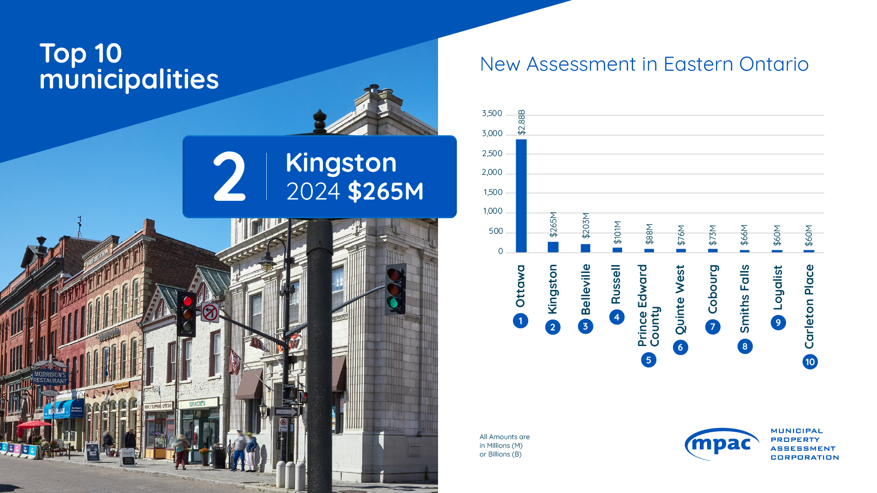Click the rank 7 badge under Cobourg
The width and height of the screenshot is (877, 493).
pyautogui.click(x=713, y=327)
